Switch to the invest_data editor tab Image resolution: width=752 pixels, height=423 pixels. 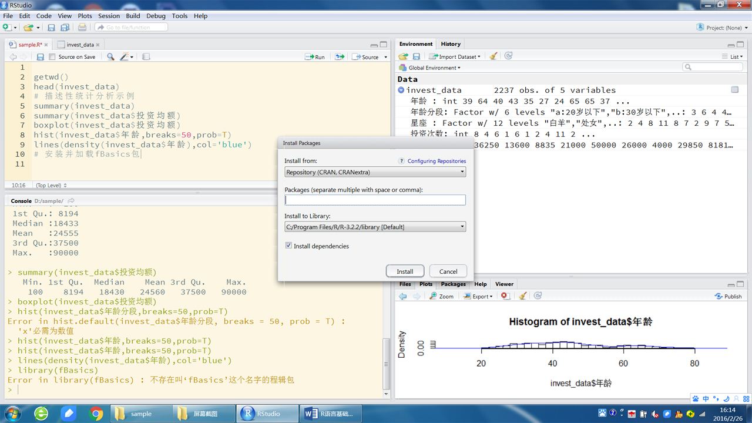pos(80,45)
